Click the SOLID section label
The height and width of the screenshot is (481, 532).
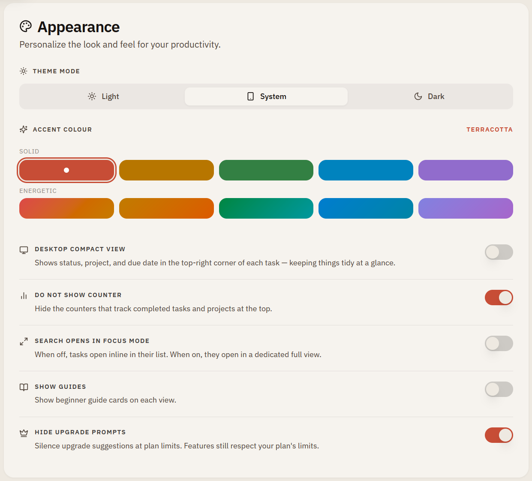(29, 151)
